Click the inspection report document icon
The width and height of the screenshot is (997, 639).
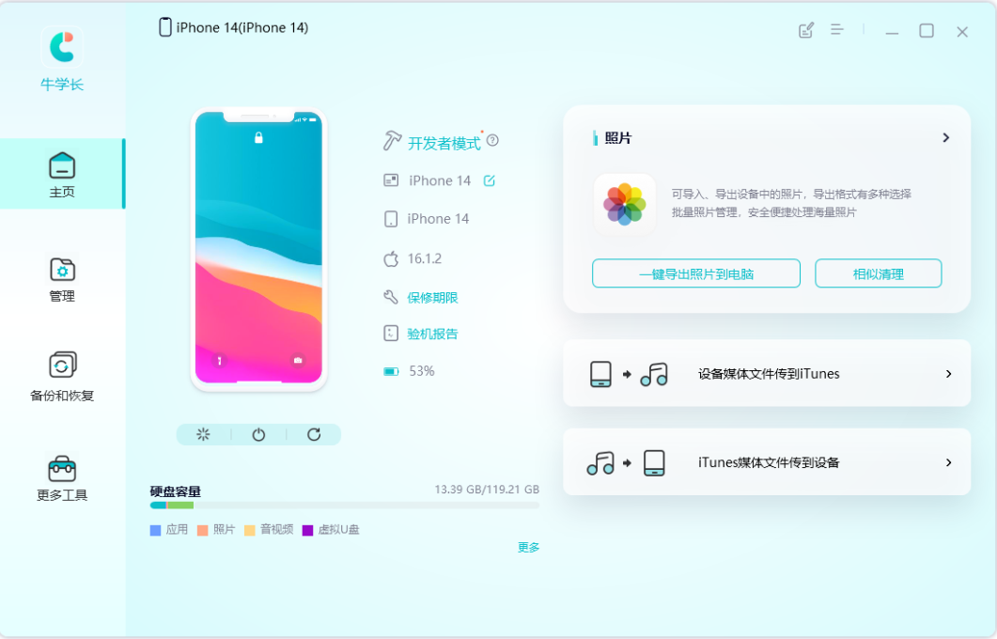[391, 334]
